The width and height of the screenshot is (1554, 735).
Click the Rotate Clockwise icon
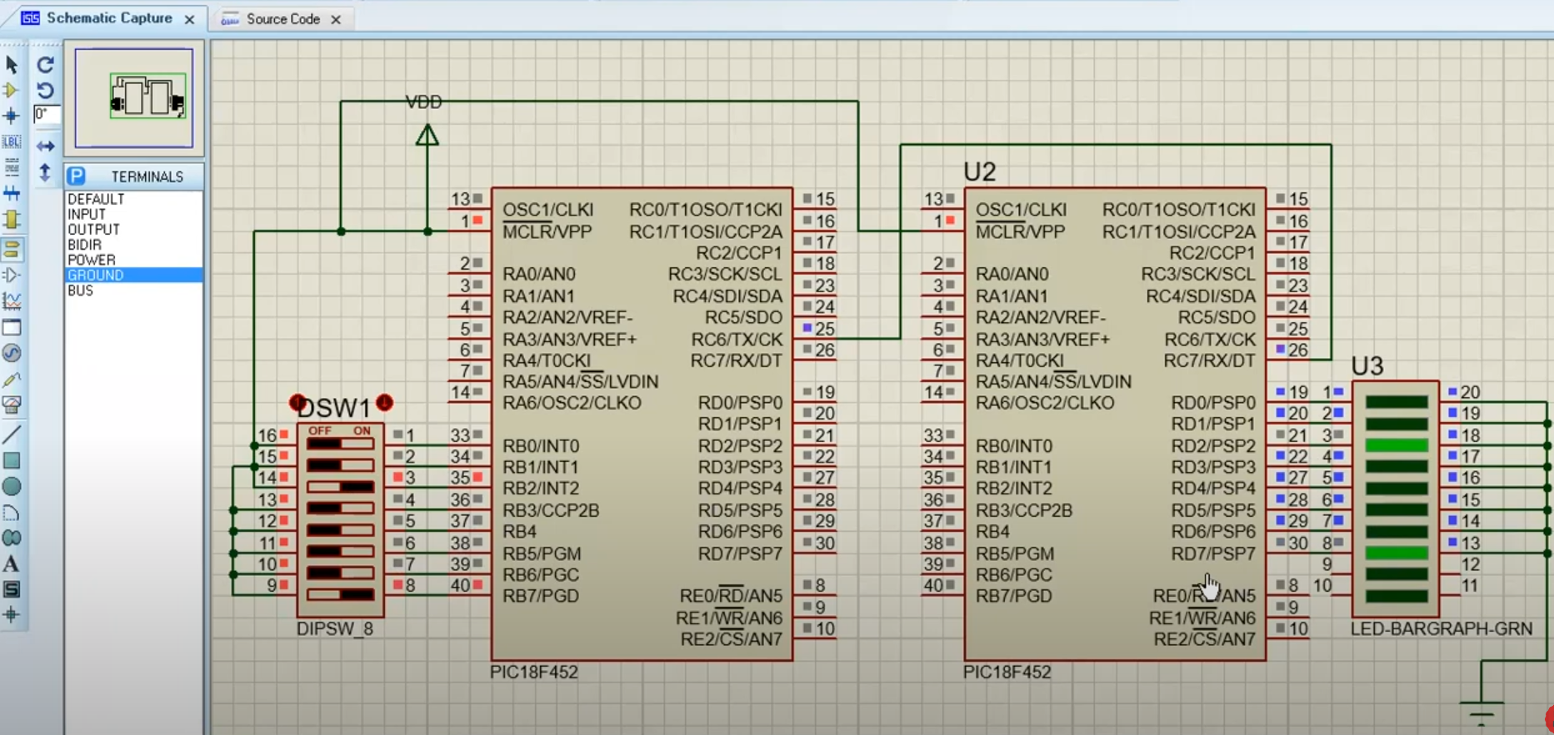click(x=46, y=64)
